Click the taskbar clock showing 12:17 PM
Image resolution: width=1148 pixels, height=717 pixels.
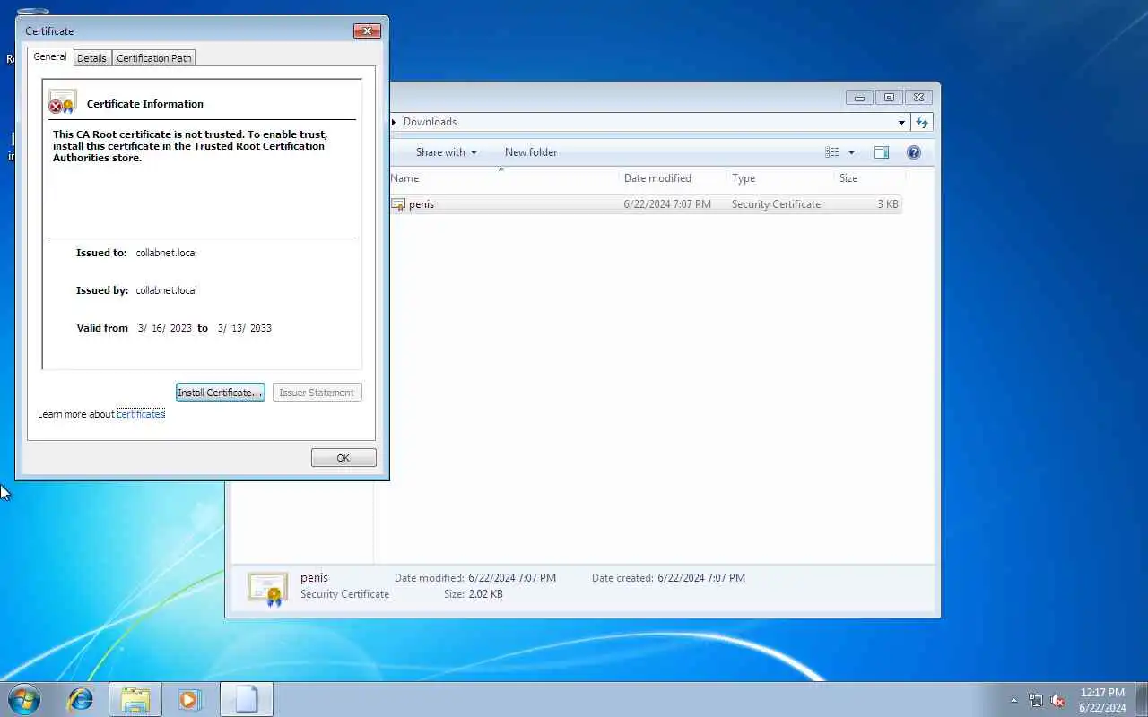pos(1102,700)
